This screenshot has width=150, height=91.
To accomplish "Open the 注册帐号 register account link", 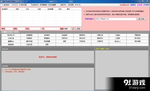I will point(133,5).
